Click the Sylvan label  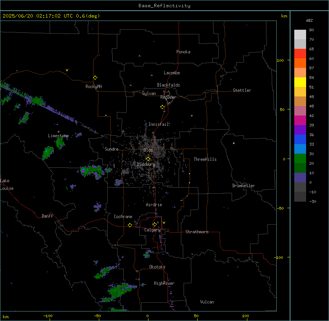[x=149, y=93]
